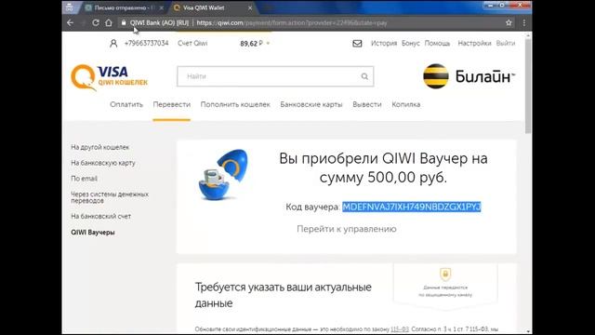Image resolution: width=595 pixels, height=335 pixels.
Task: Click the Visa QIWI Кошелек logo
Action: click(x=109, y=77)
